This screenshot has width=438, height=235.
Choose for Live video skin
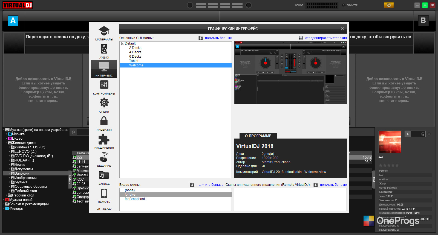point(175,195)
